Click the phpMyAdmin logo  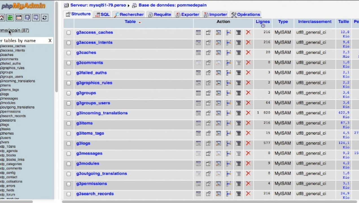tap(23, 6)
